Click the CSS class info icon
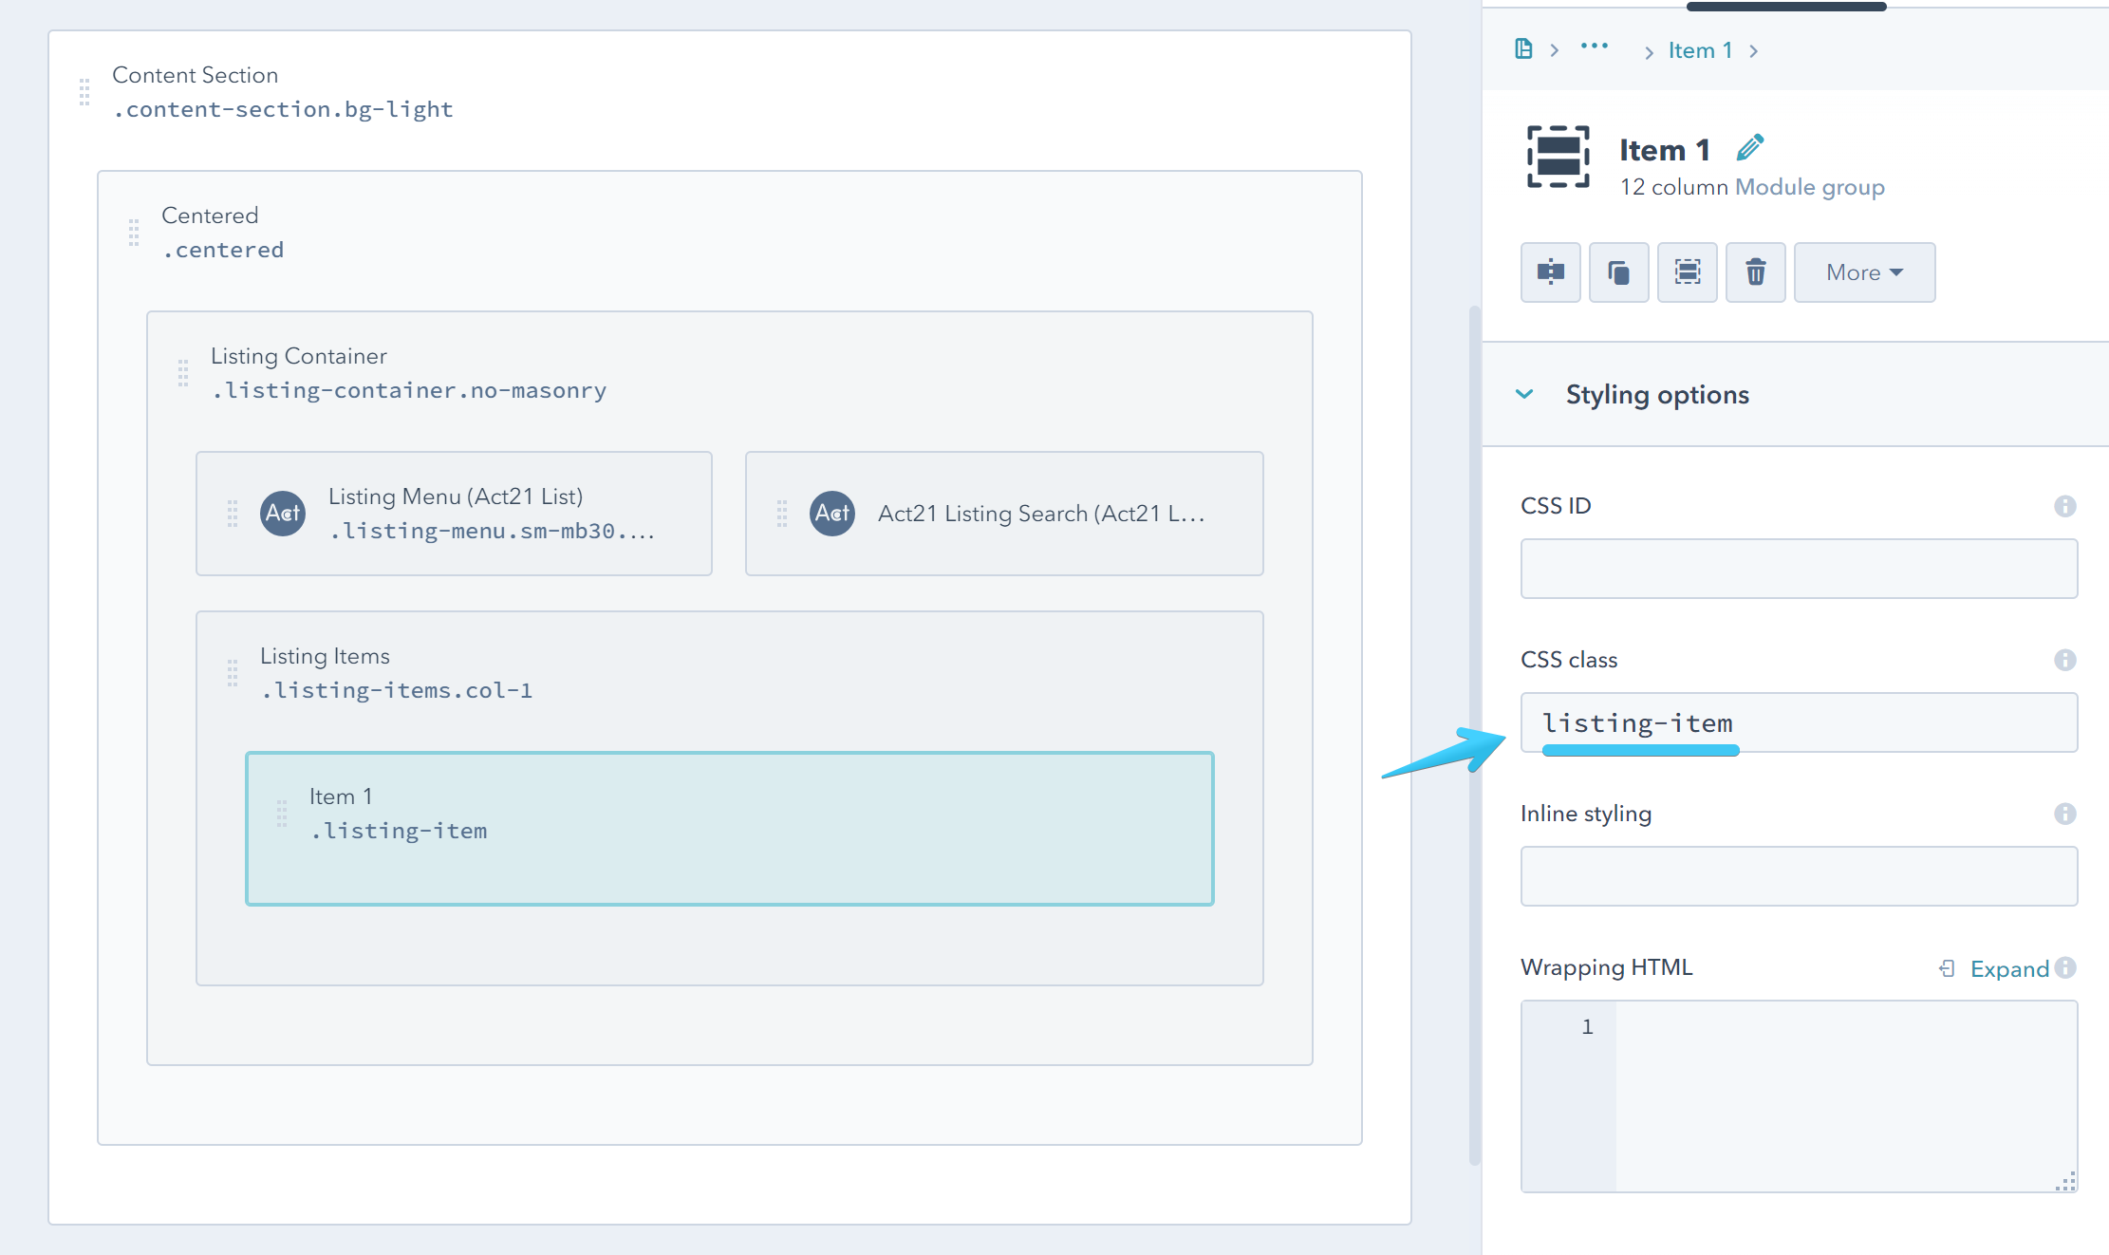The image size is (2109, 1255). (2064, 660)
